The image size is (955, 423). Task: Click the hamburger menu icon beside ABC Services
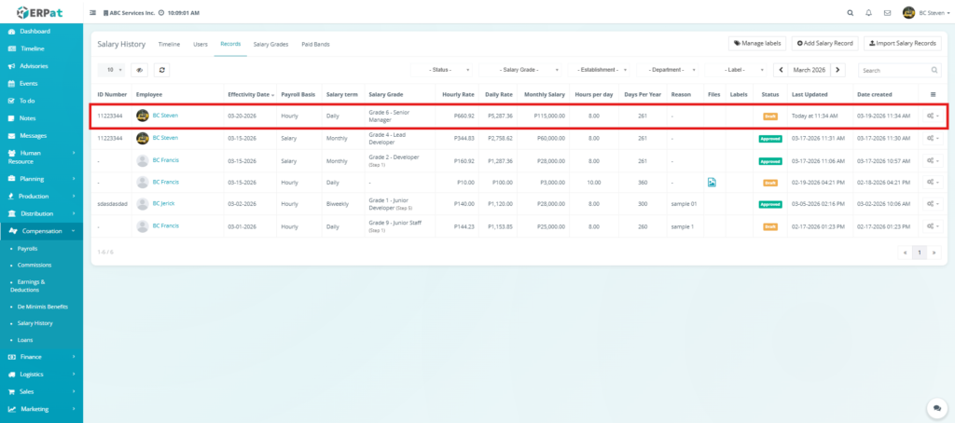(91, 13)
